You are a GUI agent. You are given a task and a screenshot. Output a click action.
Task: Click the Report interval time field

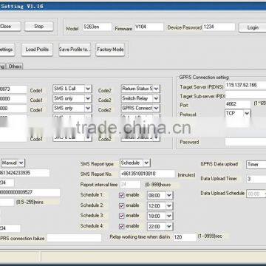[130, 185]
